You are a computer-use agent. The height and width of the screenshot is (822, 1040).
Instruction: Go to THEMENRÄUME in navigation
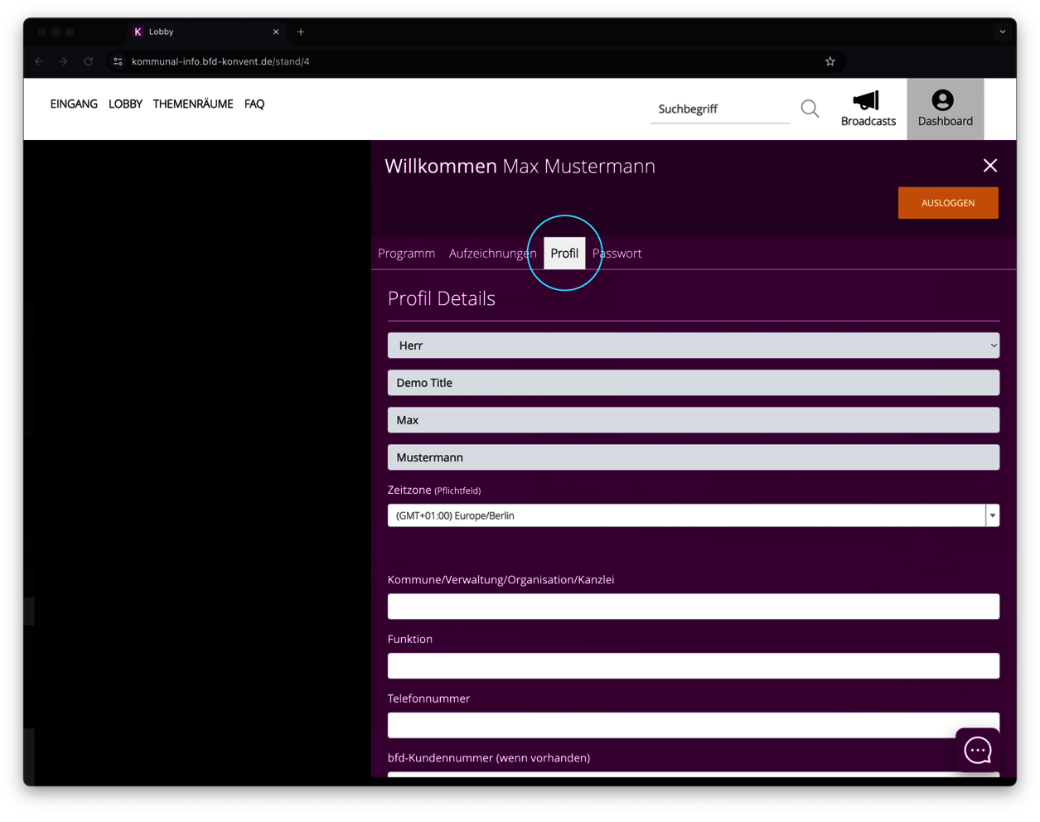click(x=193, y=104)
